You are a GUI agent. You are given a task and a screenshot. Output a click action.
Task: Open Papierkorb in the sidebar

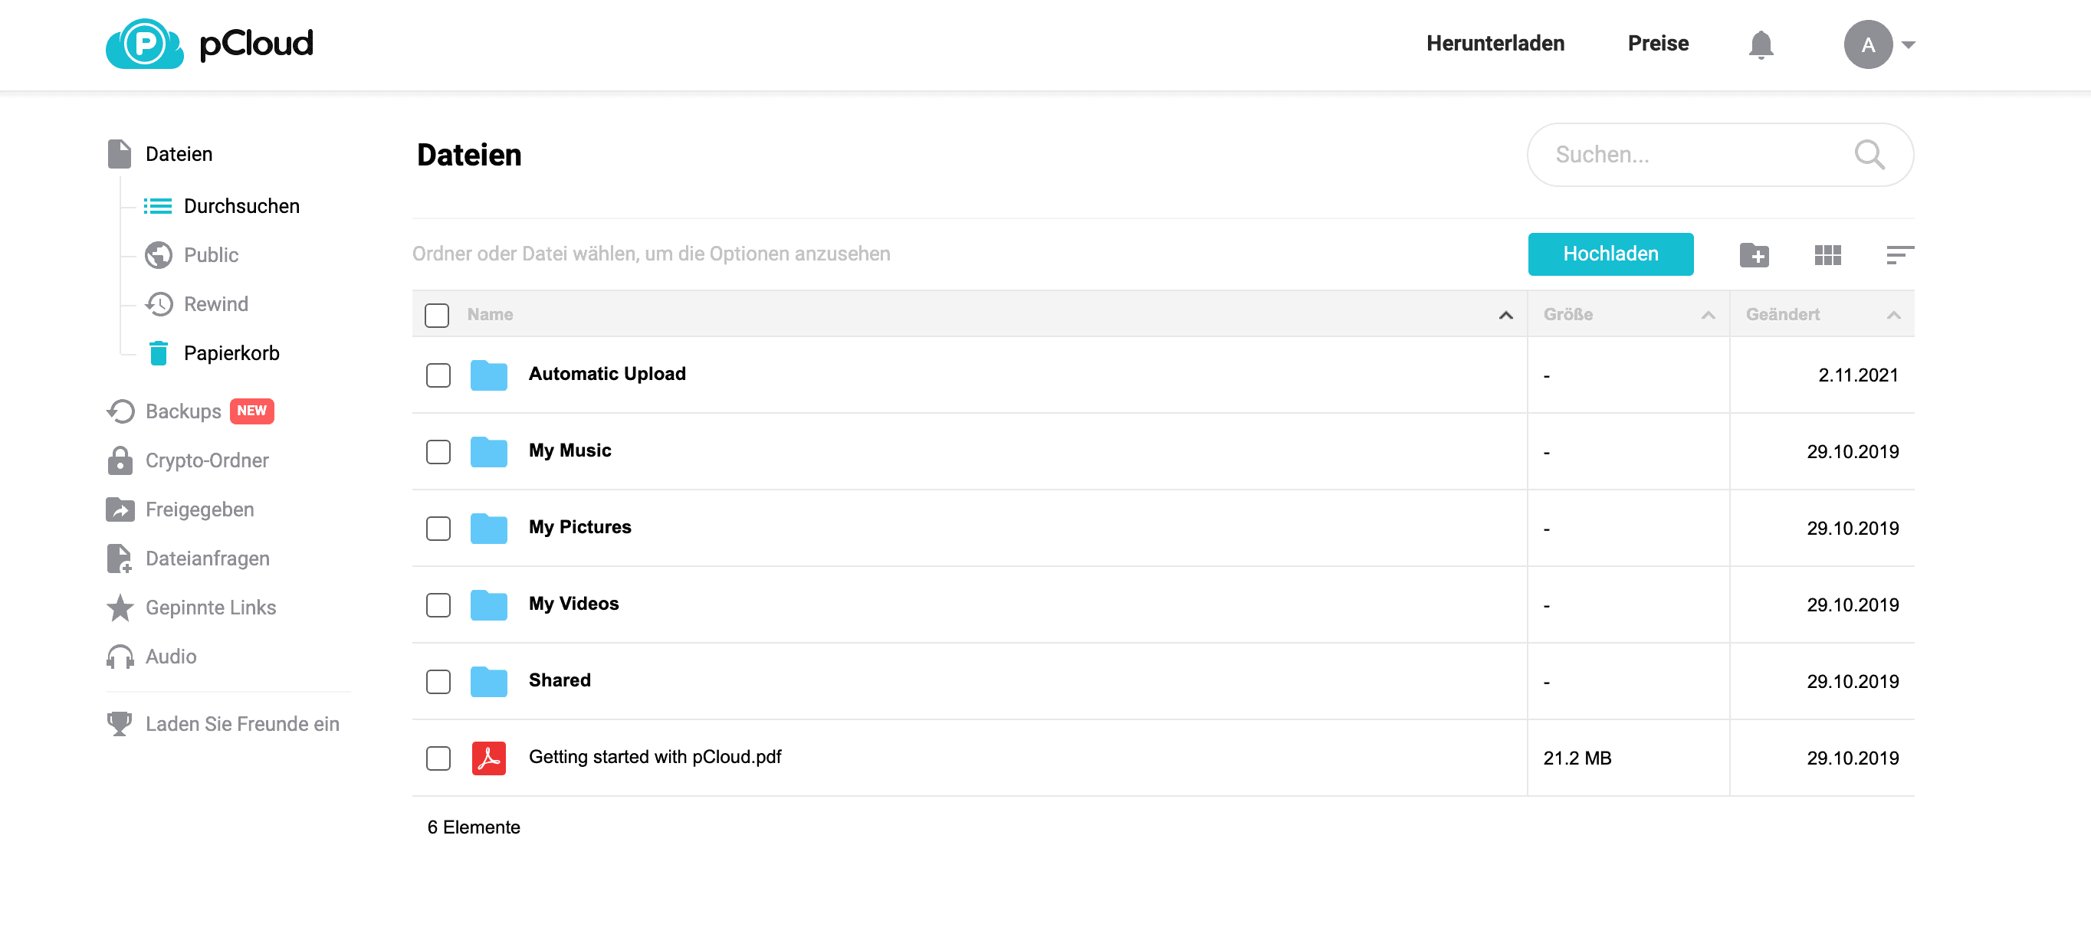pos(231,352)
